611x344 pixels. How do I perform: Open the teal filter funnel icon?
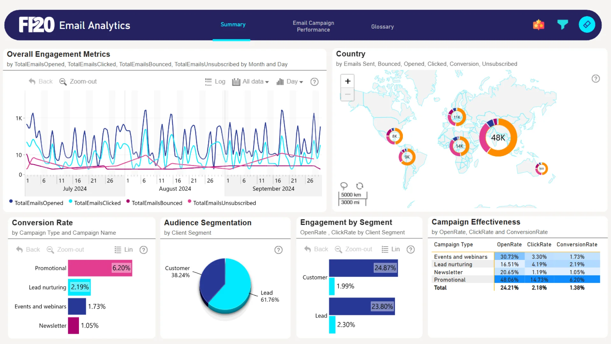tap(562, 25)
